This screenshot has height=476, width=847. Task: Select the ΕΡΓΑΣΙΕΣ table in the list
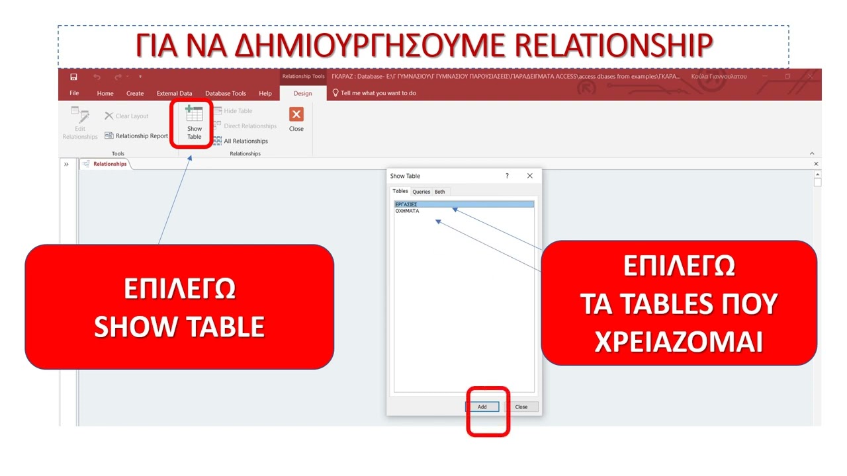coord(464,205)
